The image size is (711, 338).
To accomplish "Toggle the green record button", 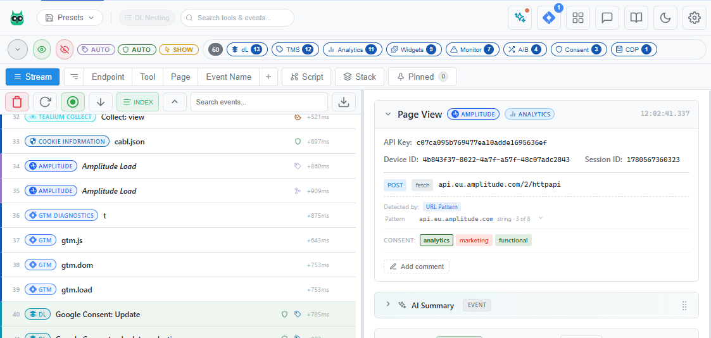I will (x=73, y=102).
